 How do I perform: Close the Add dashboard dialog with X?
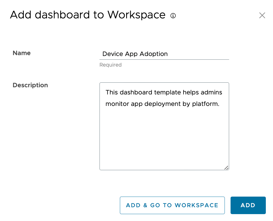click(262, 15)
